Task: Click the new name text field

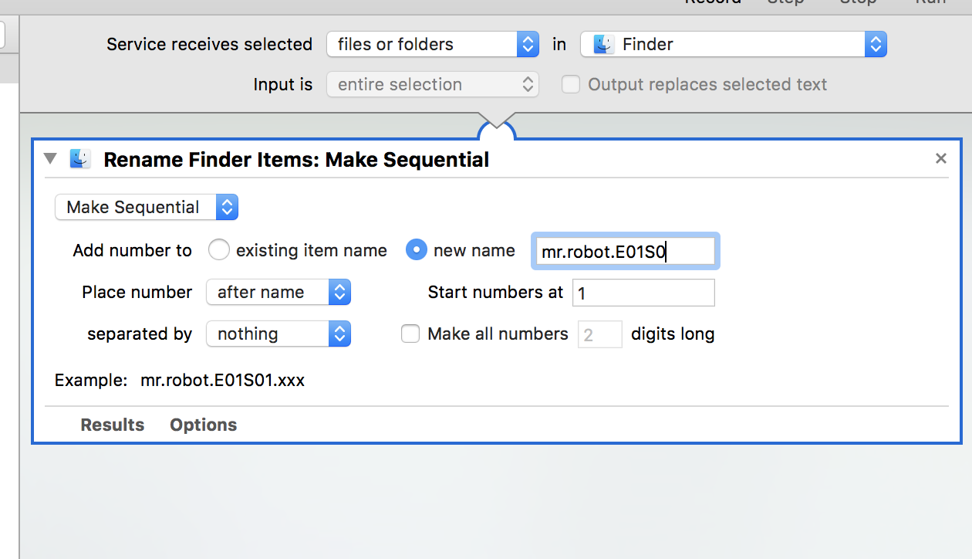Action: point(625,251)
